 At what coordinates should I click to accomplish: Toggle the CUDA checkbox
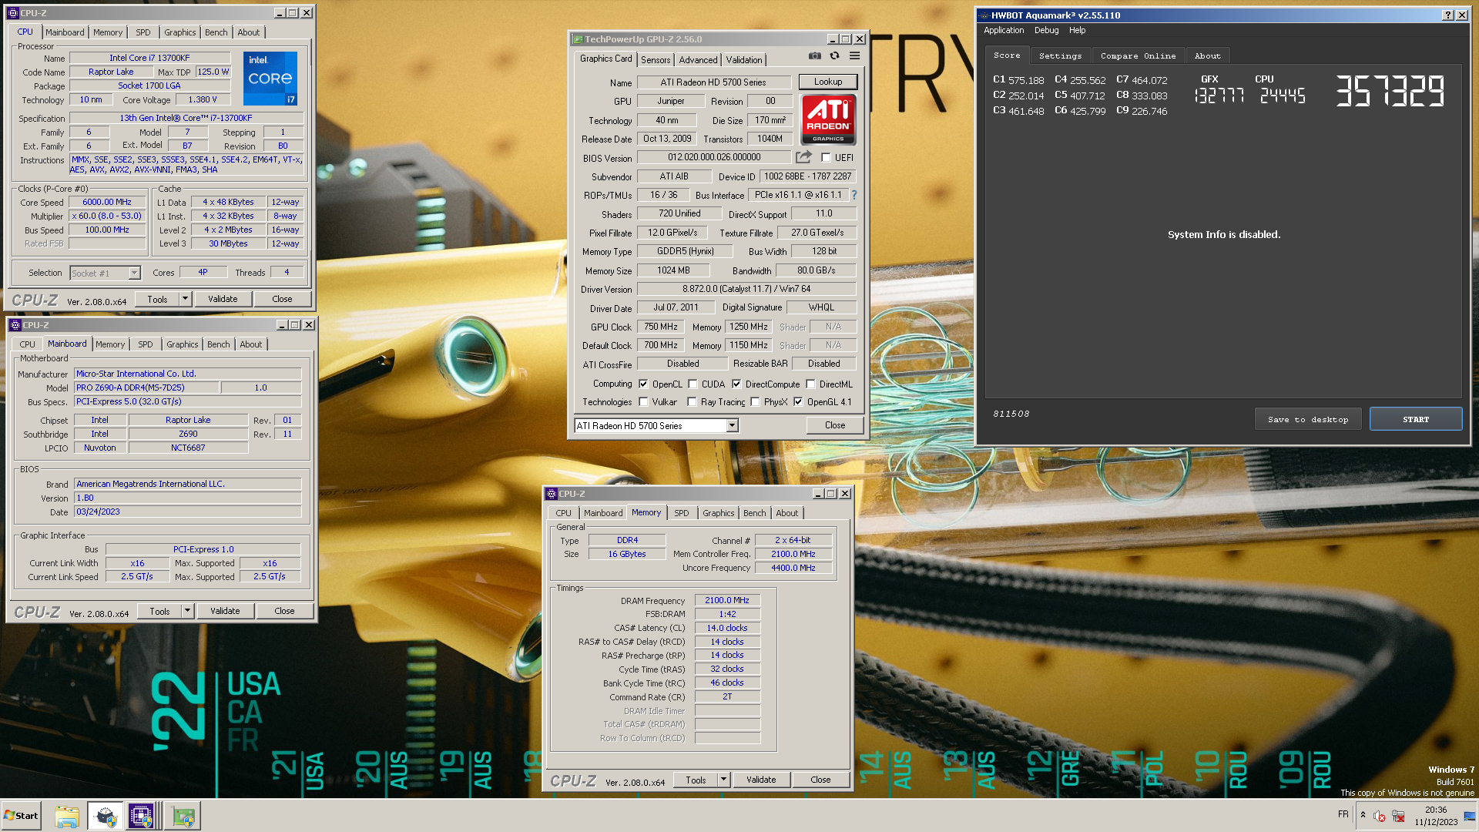[x=693, y=384]
